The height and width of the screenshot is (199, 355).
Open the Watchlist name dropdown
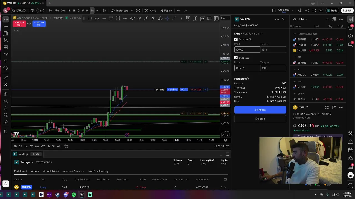click(x=300, y=19)
